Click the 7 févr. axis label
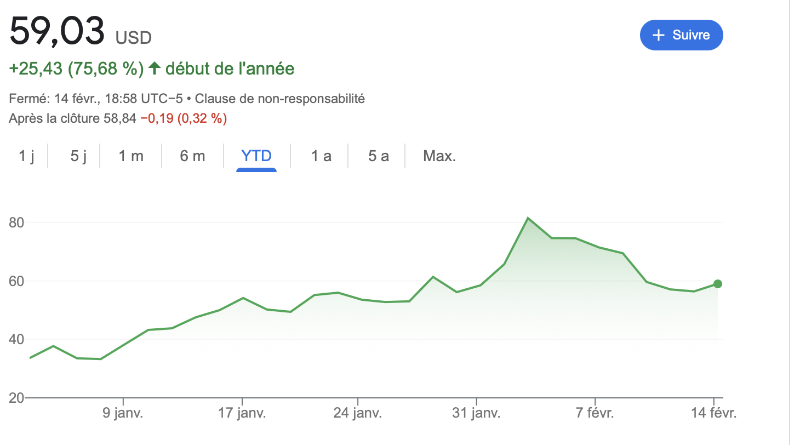Viewport: 800px width, 445px height. tap(595, 413)
